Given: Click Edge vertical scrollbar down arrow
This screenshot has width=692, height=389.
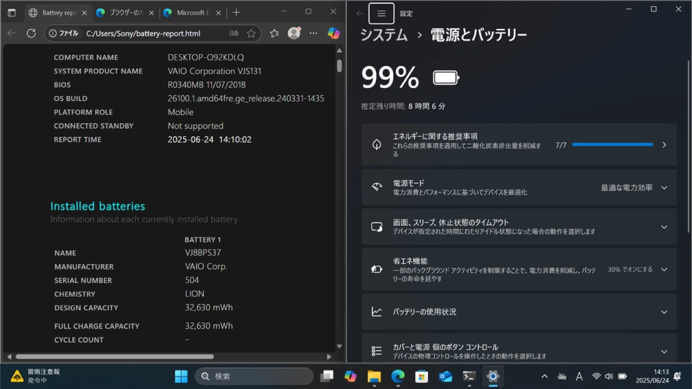Looking at the screenshot, I should [339, 346].
